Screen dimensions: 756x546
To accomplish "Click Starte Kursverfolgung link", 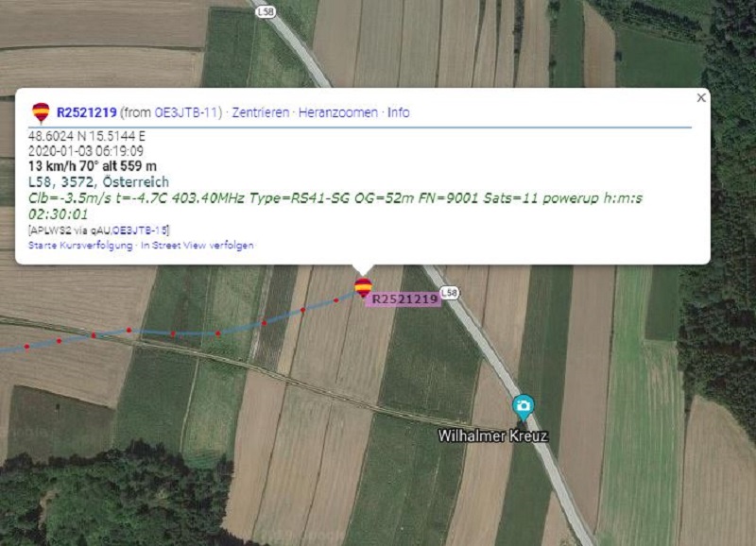I will (x=80, y=246).
